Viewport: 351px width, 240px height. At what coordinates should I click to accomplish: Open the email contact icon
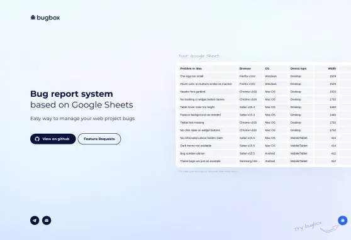point(47,221)
